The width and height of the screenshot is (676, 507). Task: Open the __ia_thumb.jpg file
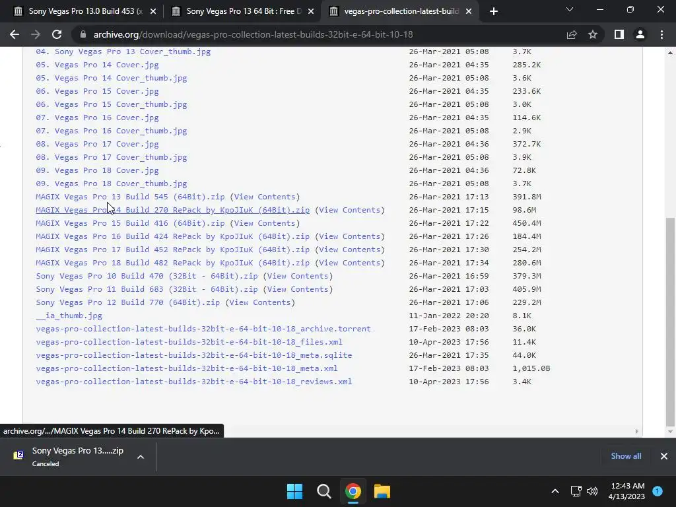(x=69, y=316)
